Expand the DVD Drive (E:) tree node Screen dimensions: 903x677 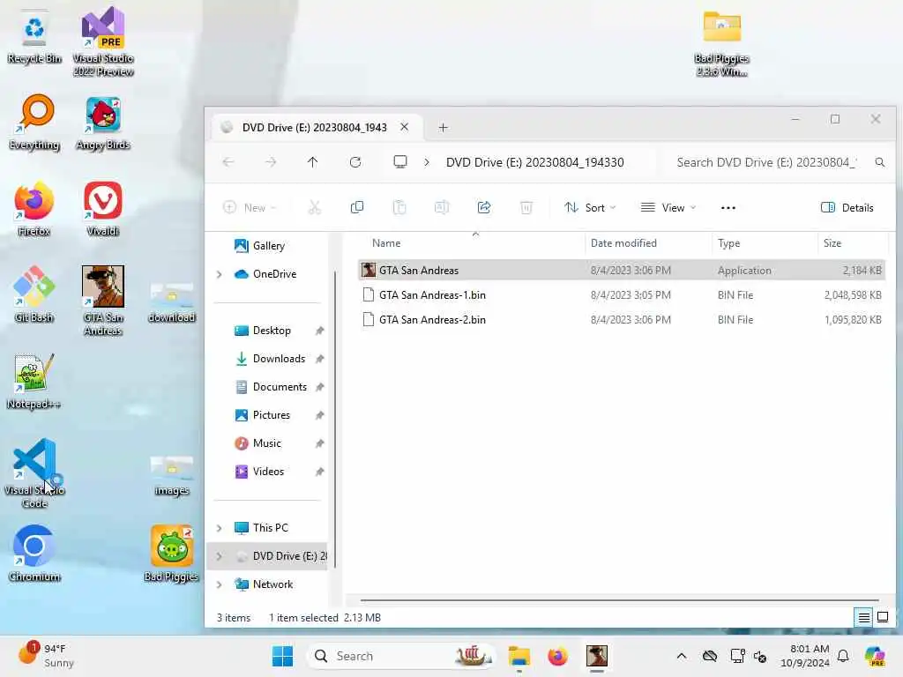point(220,556)
